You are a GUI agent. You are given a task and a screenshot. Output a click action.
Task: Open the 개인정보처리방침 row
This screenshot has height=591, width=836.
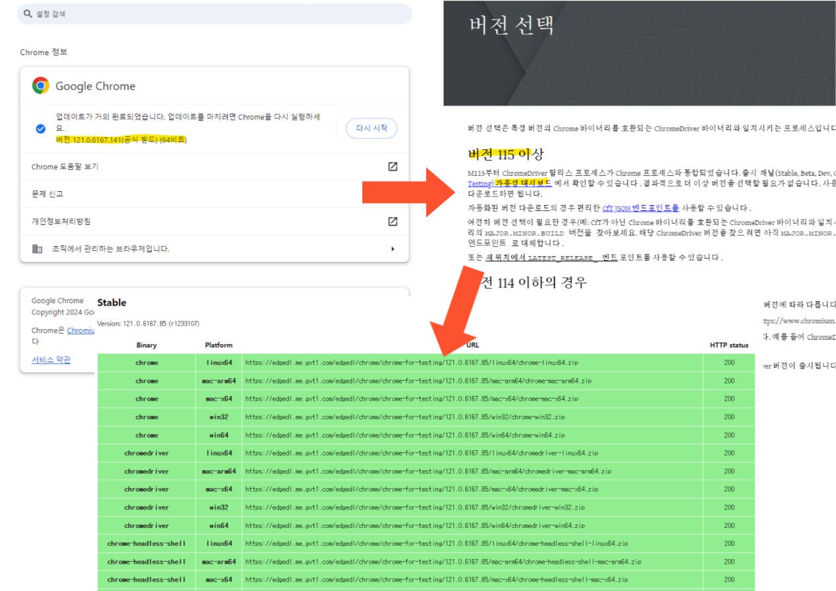[214, 221]
